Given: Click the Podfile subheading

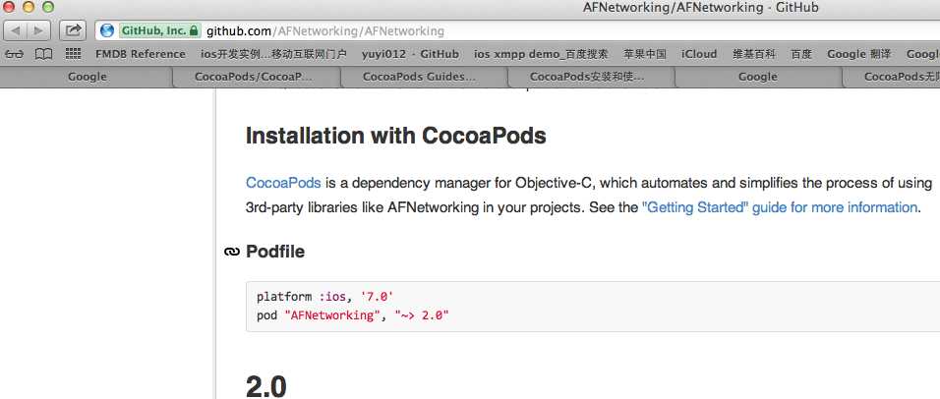Looking at the screenshot, I should [275, 252].
